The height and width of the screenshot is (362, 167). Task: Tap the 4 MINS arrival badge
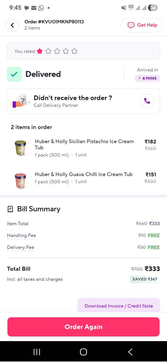click(x=147, y=78)
